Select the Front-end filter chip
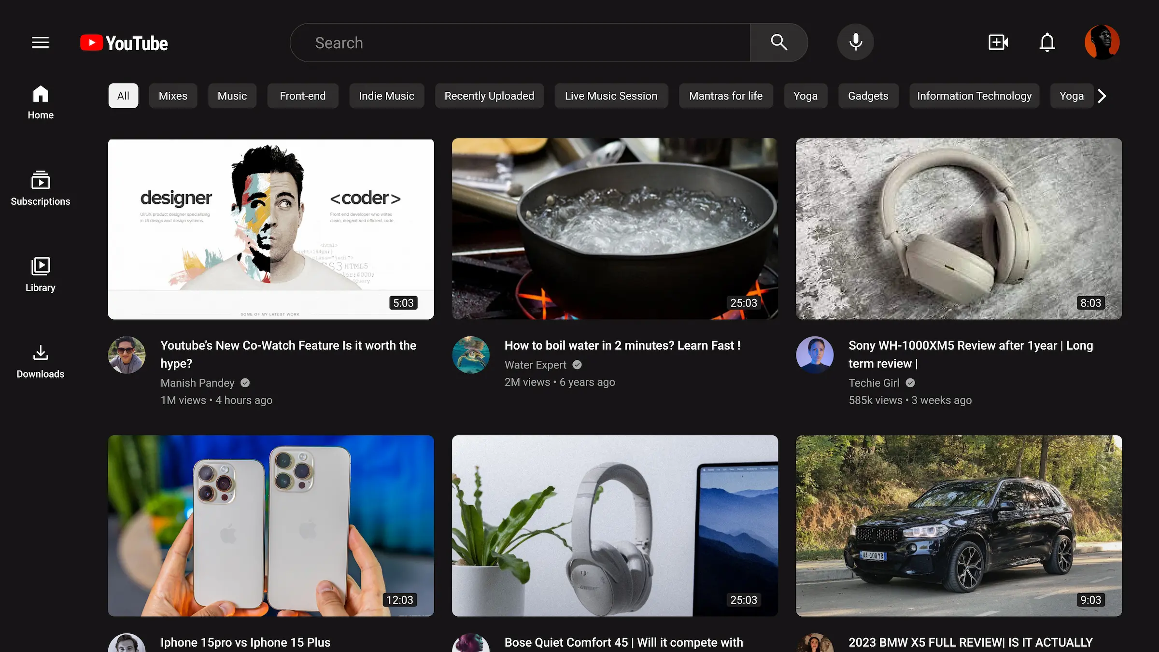Viewport: 1159px width, 652px height. (x=303, y=96)
